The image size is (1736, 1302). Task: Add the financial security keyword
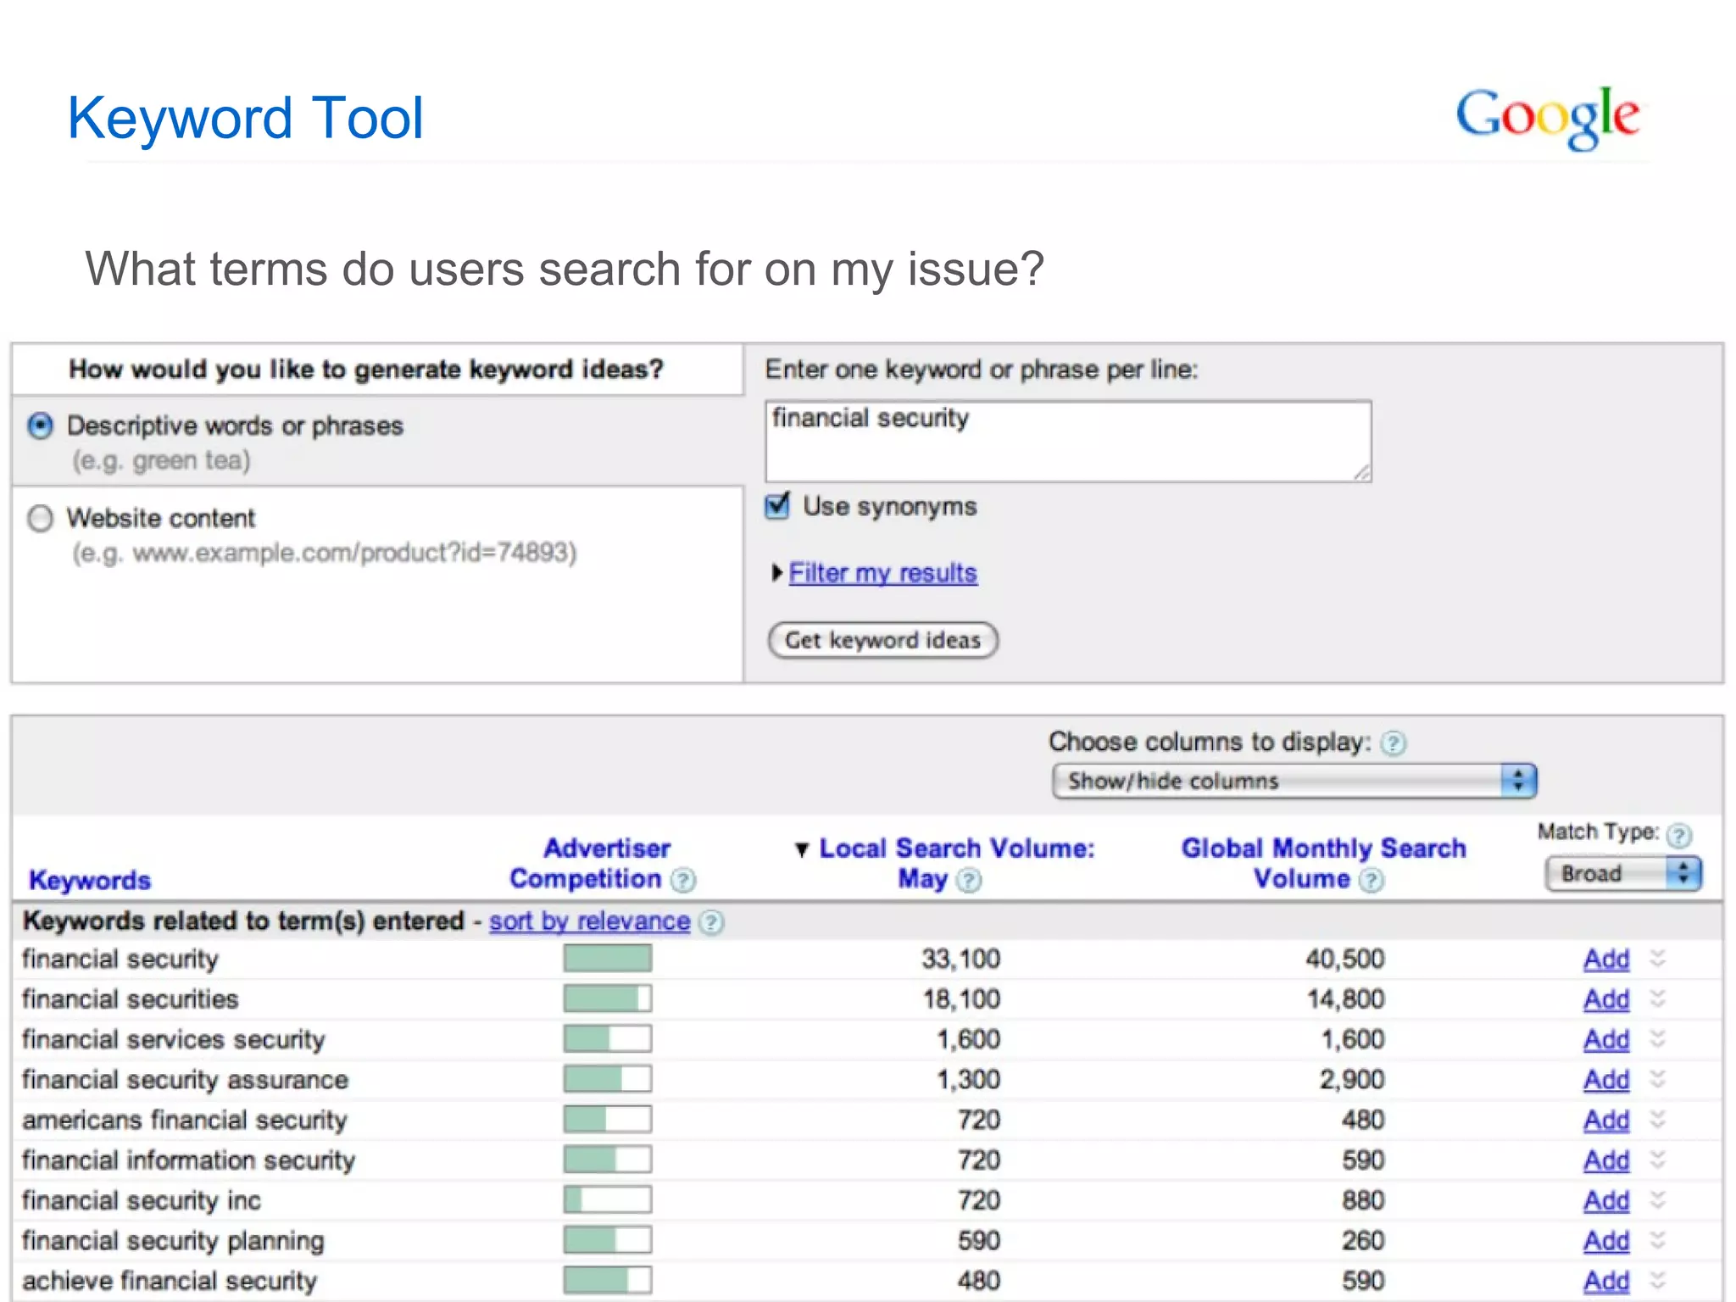click(1606, 960)
